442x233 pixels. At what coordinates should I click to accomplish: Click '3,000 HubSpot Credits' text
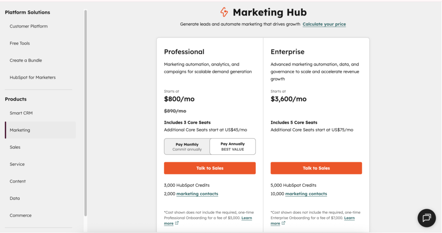click(x=186, y=185)
